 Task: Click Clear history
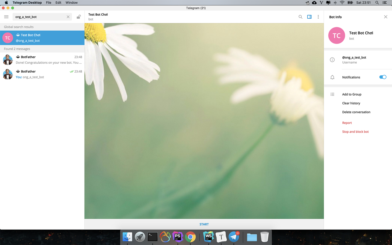click(x=351, y=103)
